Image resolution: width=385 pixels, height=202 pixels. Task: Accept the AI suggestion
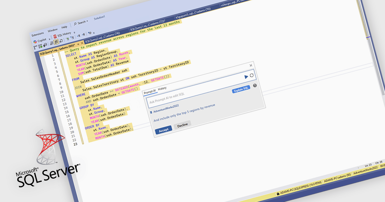[164, 130]
